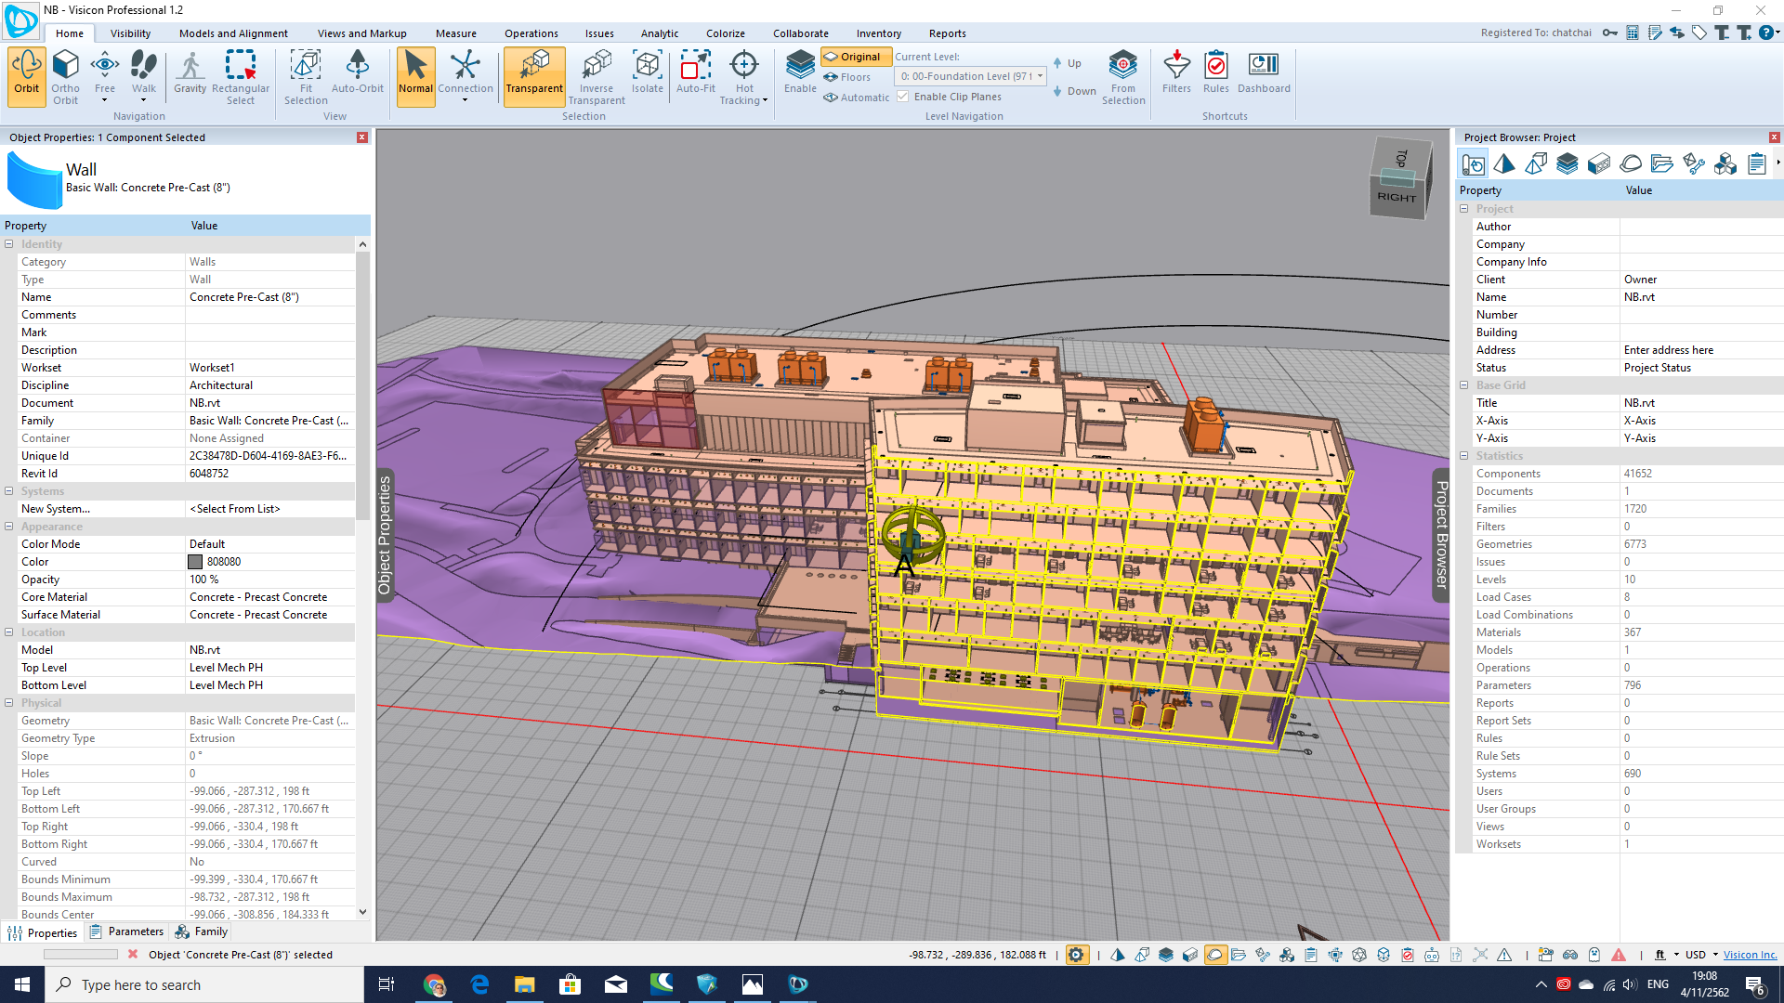The width and height of the screenshot is (1784, 1003).
Task: Expand the Systems property group
Action: click(x=11, y=489)
